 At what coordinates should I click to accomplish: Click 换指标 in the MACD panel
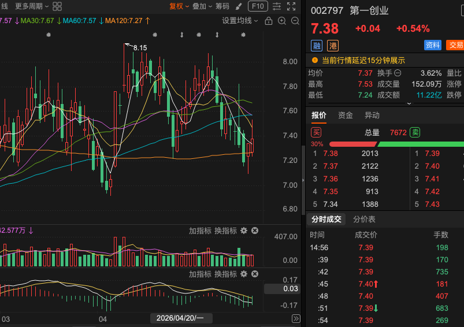point(225,274)
